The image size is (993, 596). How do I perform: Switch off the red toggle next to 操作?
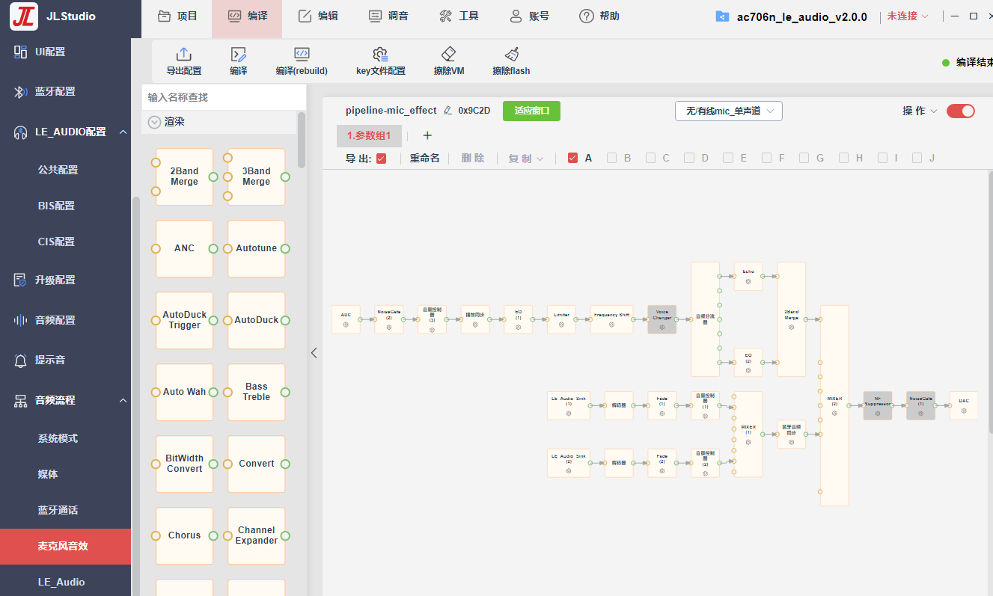[x=961, y=111]
